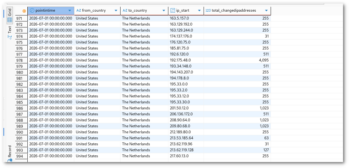Click the 511 value in row 977

point(266,54)
